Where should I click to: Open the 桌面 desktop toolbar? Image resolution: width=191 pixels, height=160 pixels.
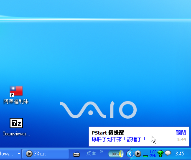click(92, 153)
